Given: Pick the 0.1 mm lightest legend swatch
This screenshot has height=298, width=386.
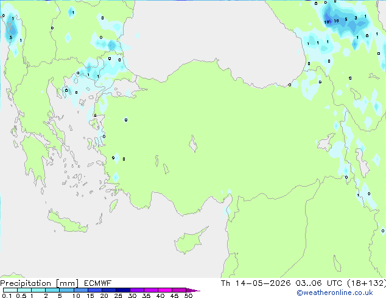Looking at the screenshot, I should click(10, 290).
